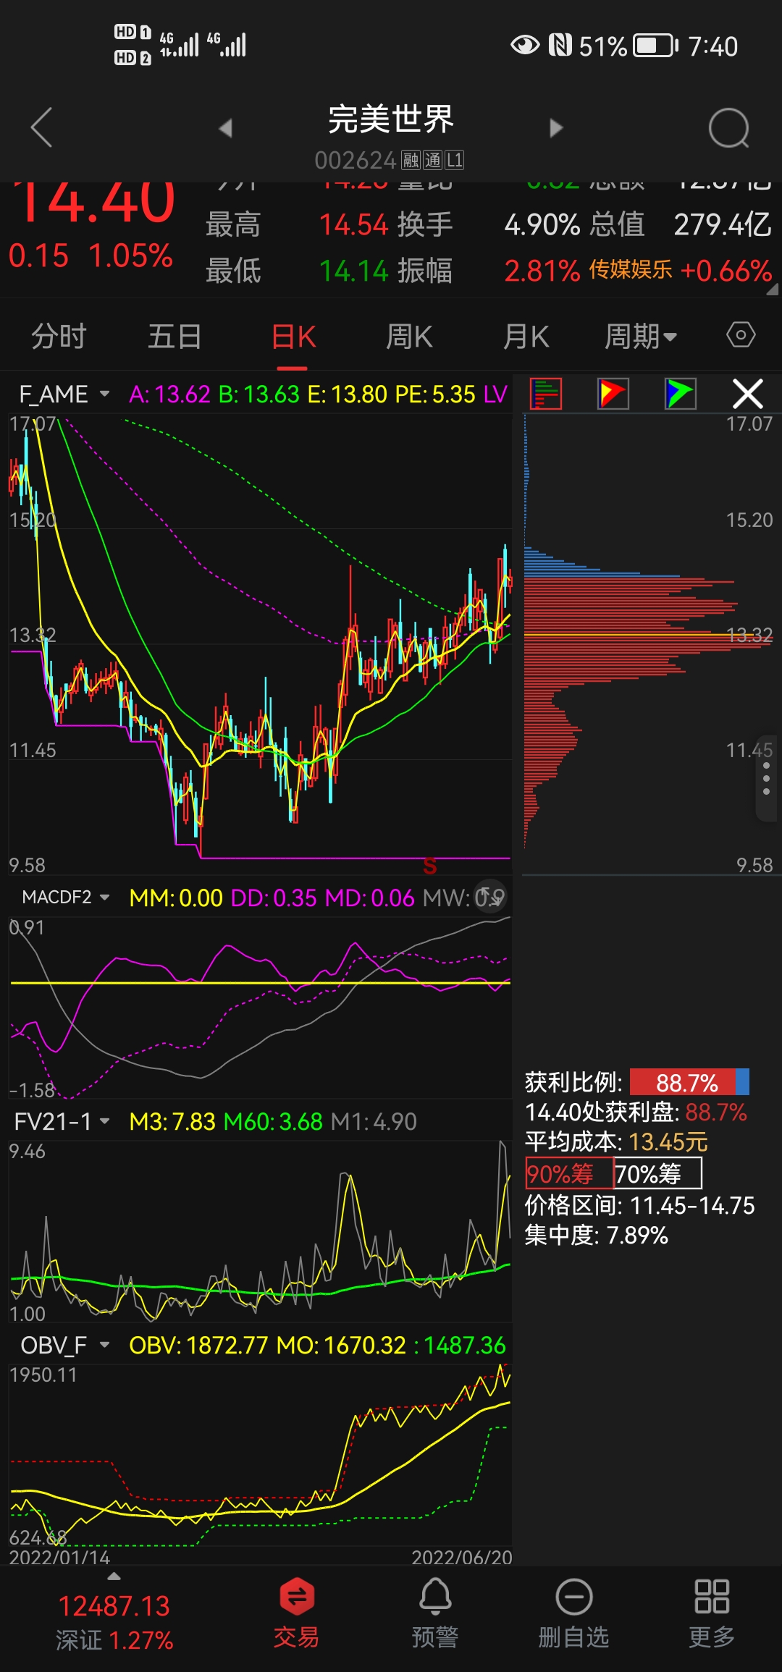The height and width of the screenshot is (1672, 782).
Task: Tap the OBV: 1872.77 reading
Action: click(198, 1346)
